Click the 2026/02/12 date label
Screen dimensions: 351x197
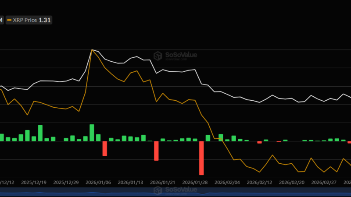click(259, 183)
